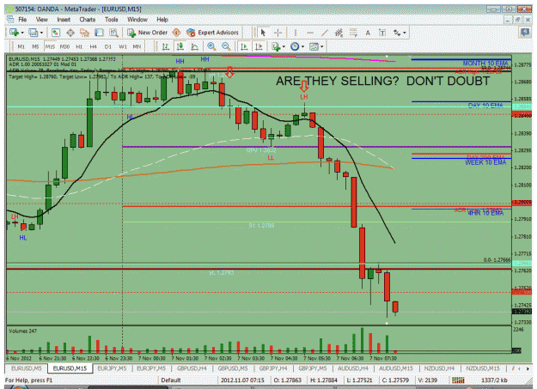537x389 pixels.
Task: Expand the Periods clock dropdown arrow
Action: click(302, 46)
